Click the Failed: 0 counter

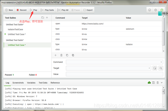click(33, 75)
